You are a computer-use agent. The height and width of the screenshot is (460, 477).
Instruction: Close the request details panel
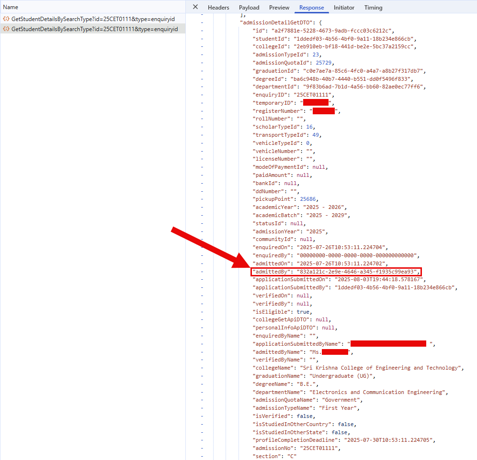coord(195,7)
